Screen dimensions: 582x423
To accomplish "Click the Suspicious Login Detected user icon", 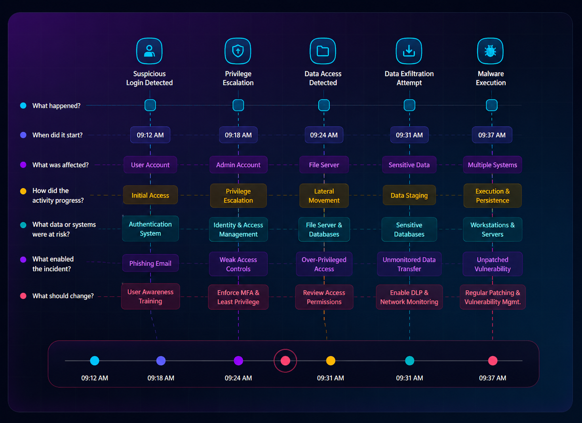I will 149,51.
